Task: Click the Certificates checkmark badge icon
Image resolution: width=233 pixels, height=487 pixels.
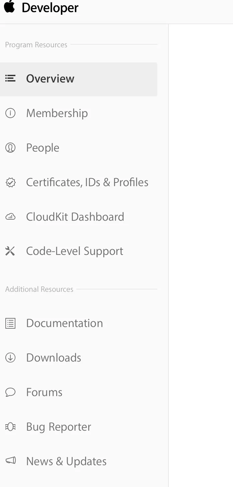Action: click(x=10, y=182)
